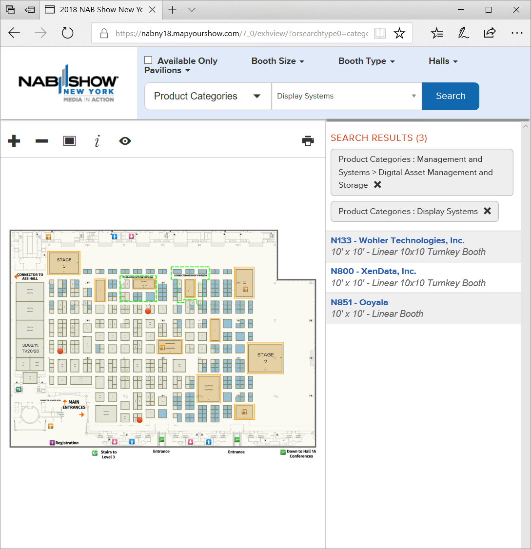
Task: Click the Search Results (3) heading
Action: click(379, 138)
